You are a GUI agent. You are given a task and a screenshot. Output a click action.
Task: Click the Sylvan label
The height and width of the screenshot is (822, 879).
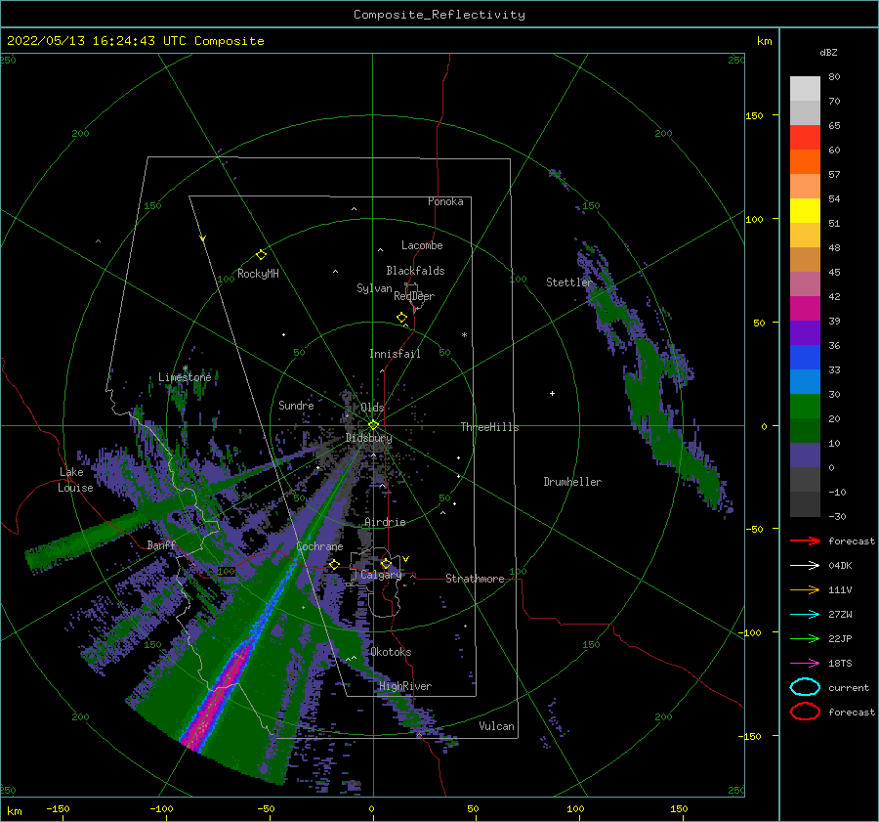pyautogui.click(x=374, y=288)
